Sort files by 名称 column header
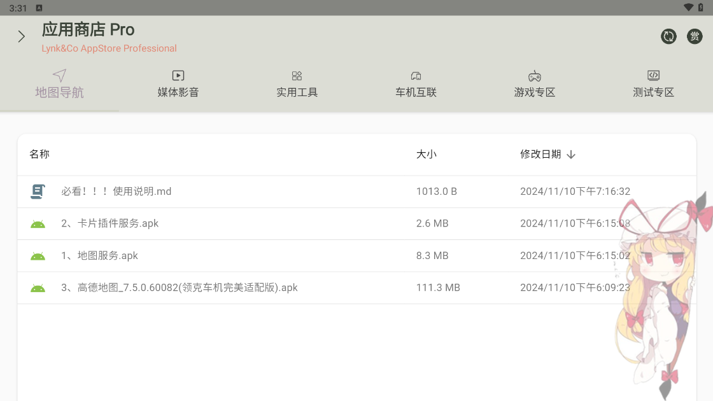The image size is (713, 401). tap(39, 154)
